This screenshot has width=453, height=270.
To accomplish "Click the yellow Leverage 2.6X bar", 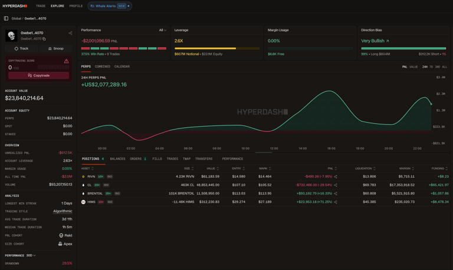I will coord(217,48).
